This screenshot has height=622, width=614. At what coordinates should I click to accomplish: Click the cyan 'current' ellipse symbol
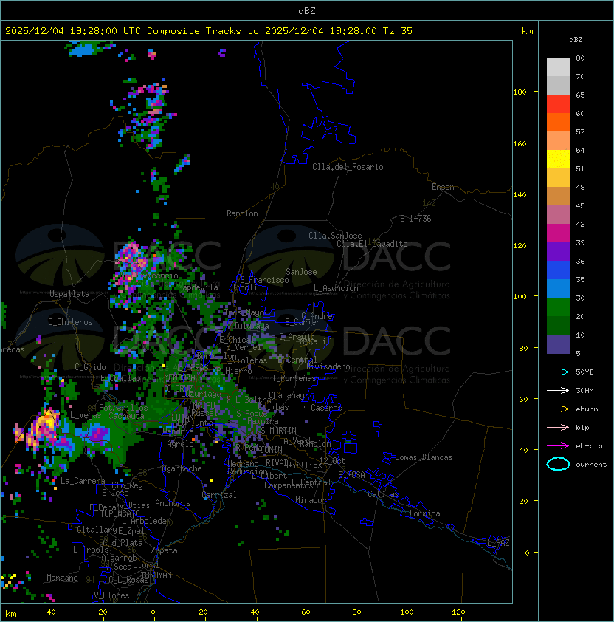click(x=558, y=464)
